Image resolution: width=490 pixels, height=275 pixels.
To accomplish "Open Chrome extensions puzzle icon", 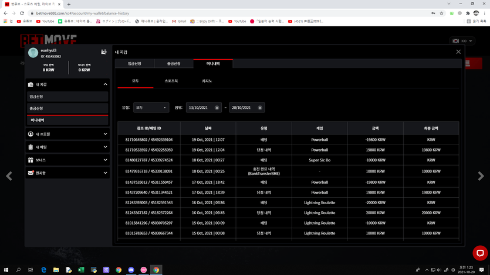I will (x=468, y=13).
